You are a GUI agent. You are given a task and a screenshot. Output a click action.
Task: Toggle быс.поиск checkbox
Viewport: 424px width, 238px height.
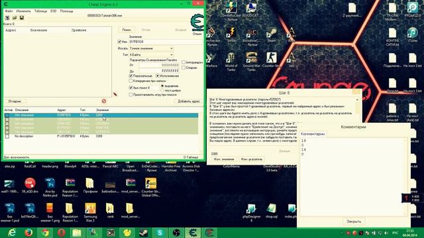coord(131,88)
